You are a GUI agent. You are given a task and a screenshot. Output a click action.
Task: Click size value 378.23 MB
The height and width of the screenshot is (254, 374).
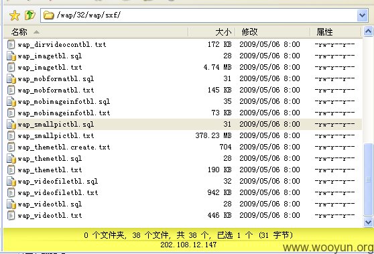click(x=214, y=135)
